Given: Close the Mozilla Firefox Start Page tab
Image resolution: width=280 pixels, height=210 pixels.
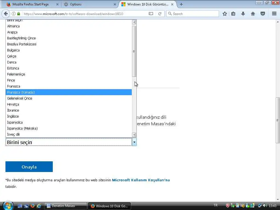Looking at the screenshot, I should [x=57, y=4].
